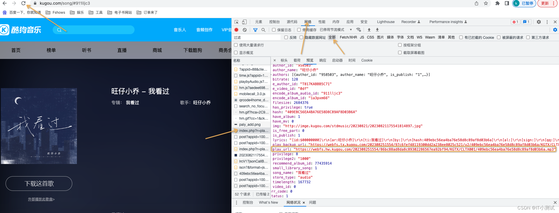Switch to the 源代码 DevTools tab
This screenshot has width=559, height=213.
[x=292, y=22]
